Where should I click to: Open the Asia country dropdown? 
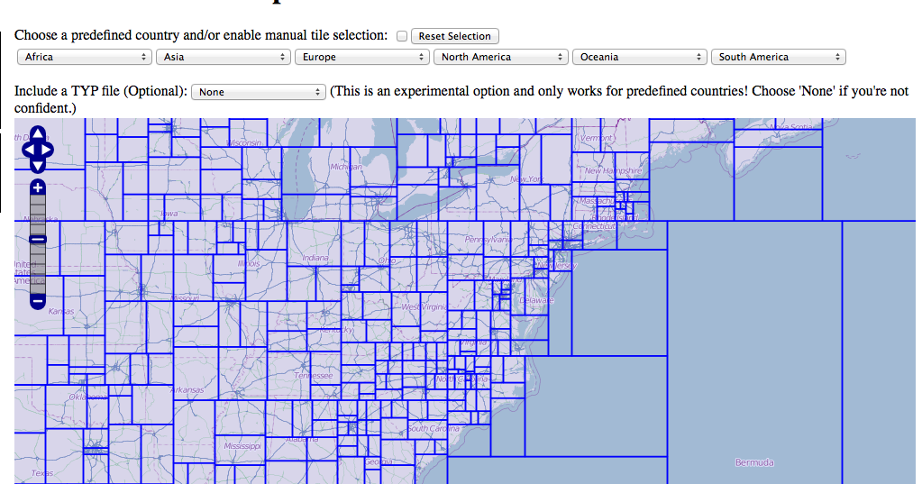[224, 57]
